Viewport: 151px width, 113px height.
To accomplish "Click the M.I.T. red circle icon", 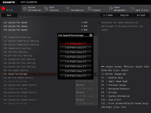I will coord(4,8).
